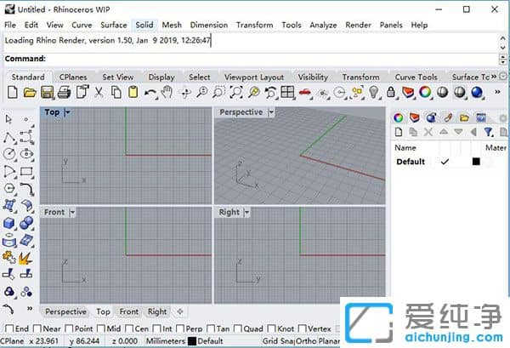Save the model with floppy disk icon
Image resolution: width=510 pixels, height=348 pixels.
[47, 93]
